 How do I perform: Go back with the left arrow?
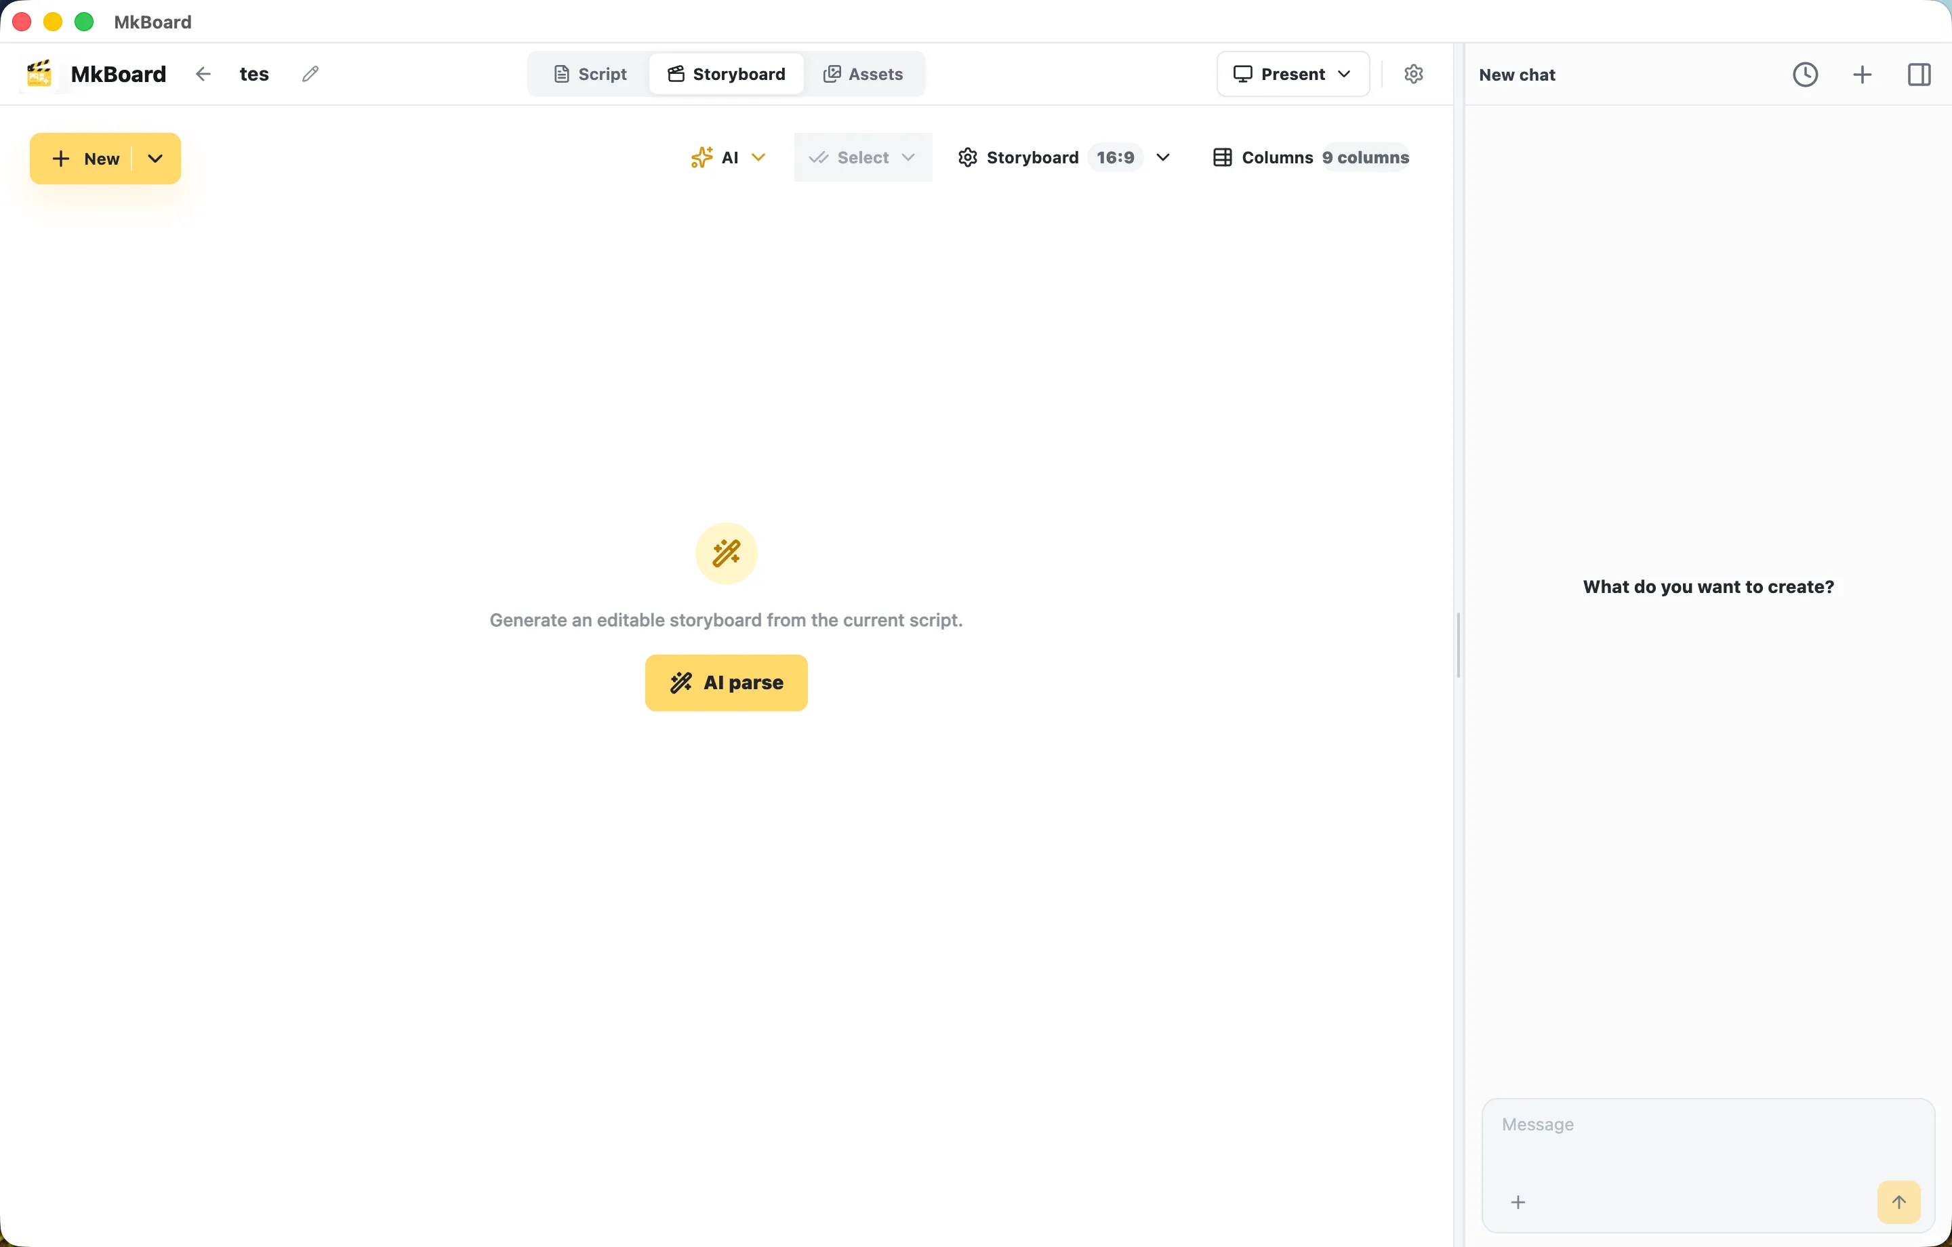click(x=203, y=74)
